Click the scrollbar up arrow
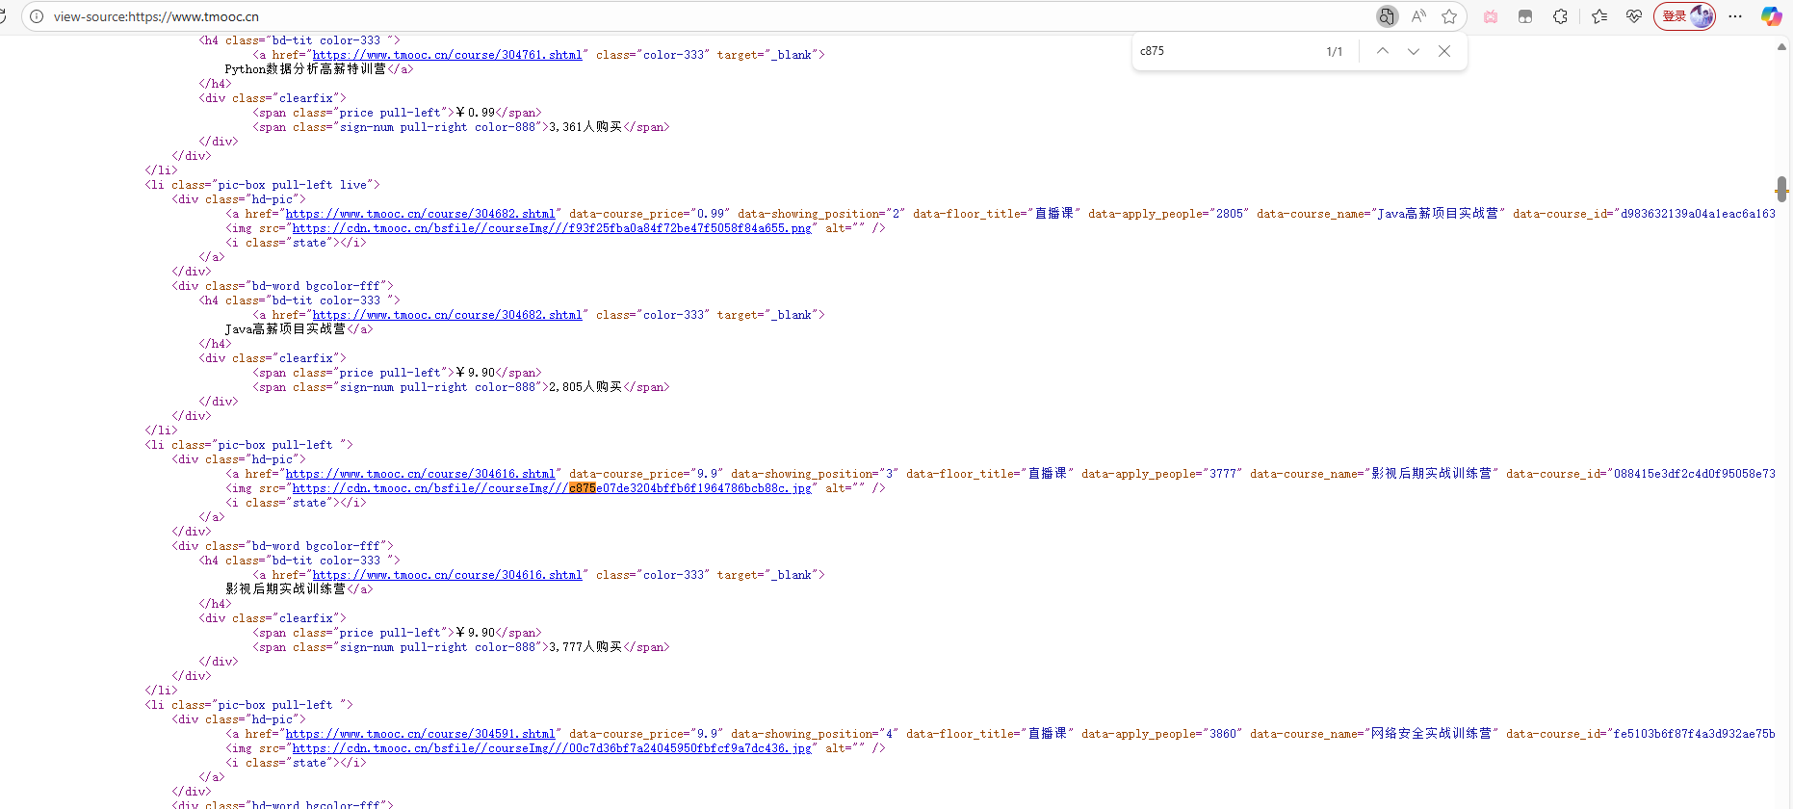 pyautogui.click(x=1781, y=46)
